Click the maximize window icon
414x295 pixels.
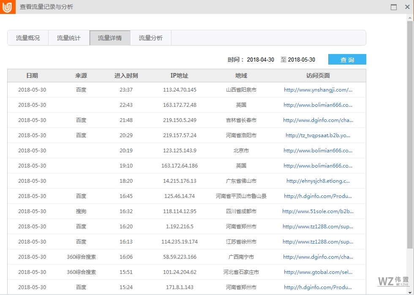[394, 7]
